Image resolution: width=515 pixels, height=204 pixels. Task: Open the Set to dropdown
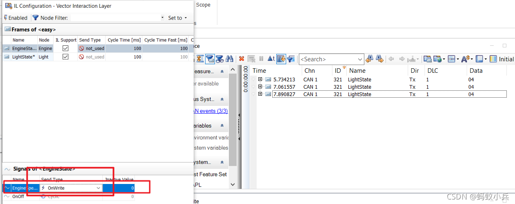[177, 18]
